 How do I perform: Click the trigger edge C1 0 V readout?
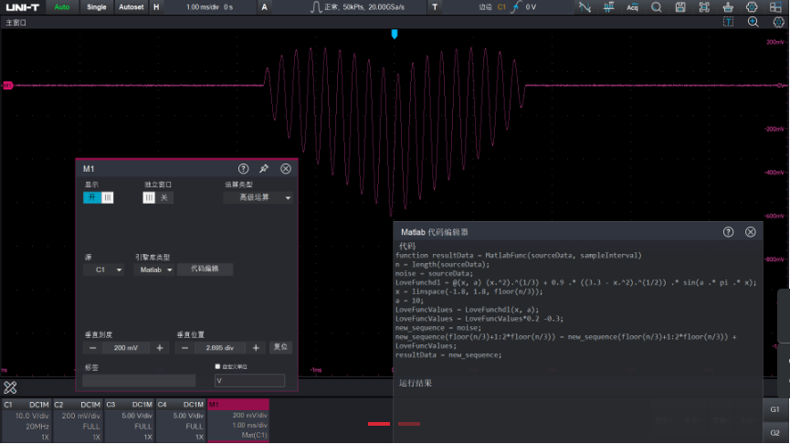coord(507,7)
